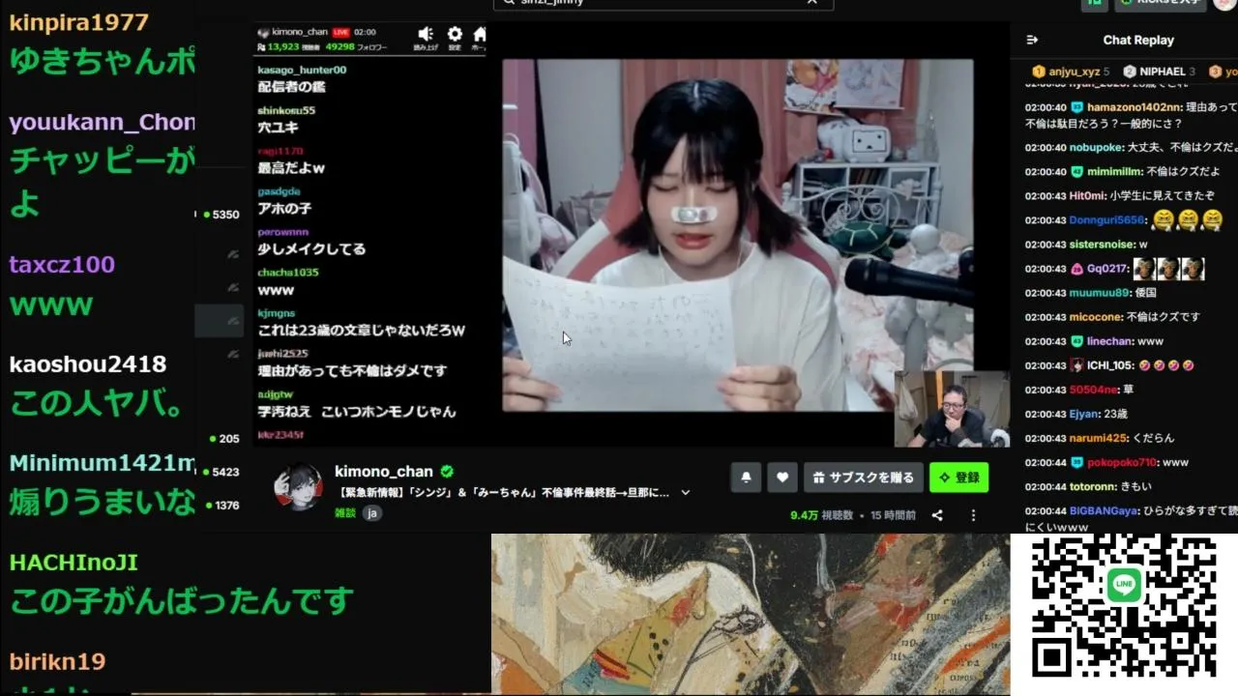Viewport: 1238px width, 696px height.
Task: Click chat username Gq0217
Action: click(x=1107, y=269)
